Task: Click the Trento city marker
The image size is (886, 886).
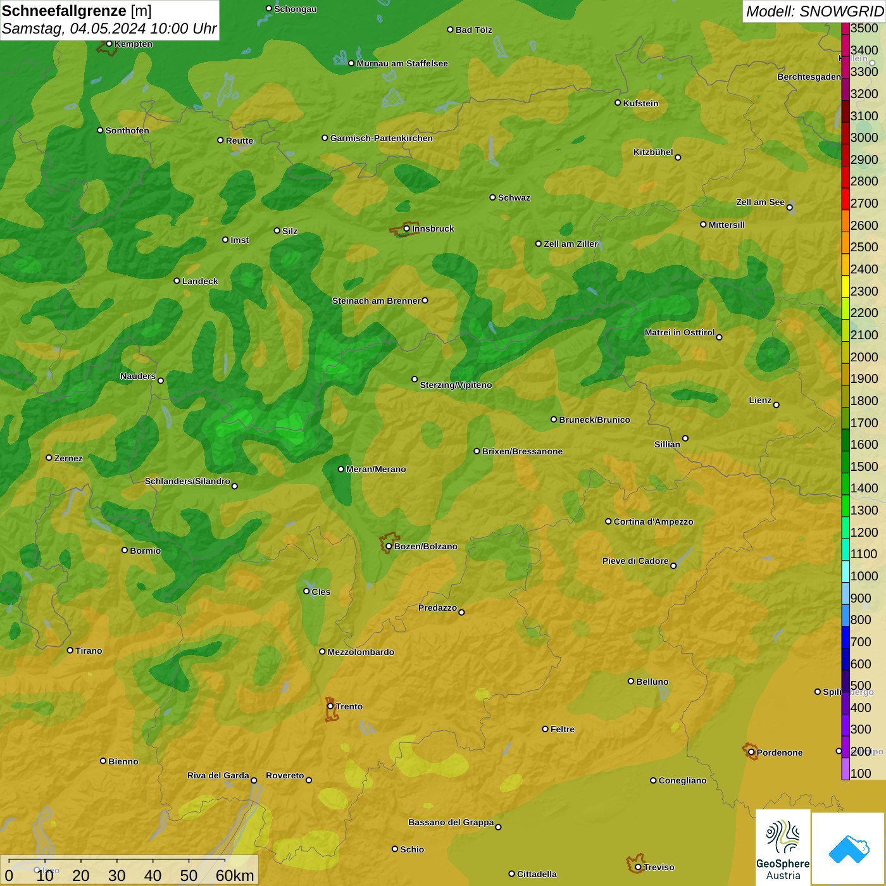Action: [330, 706]
